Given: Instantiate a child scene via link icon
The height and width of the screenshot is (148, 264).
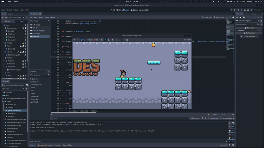Looking at the screenshot, I should 6,17.
